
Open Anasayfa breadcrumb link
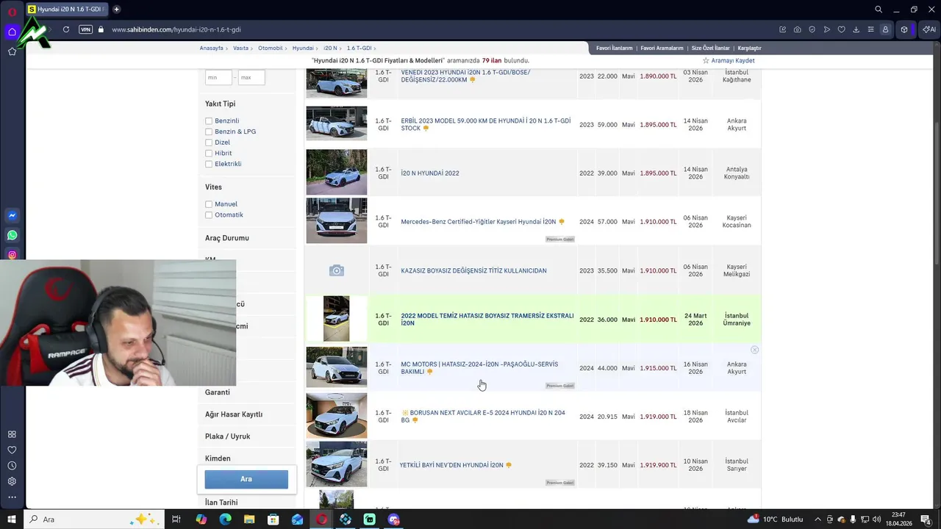212,48
